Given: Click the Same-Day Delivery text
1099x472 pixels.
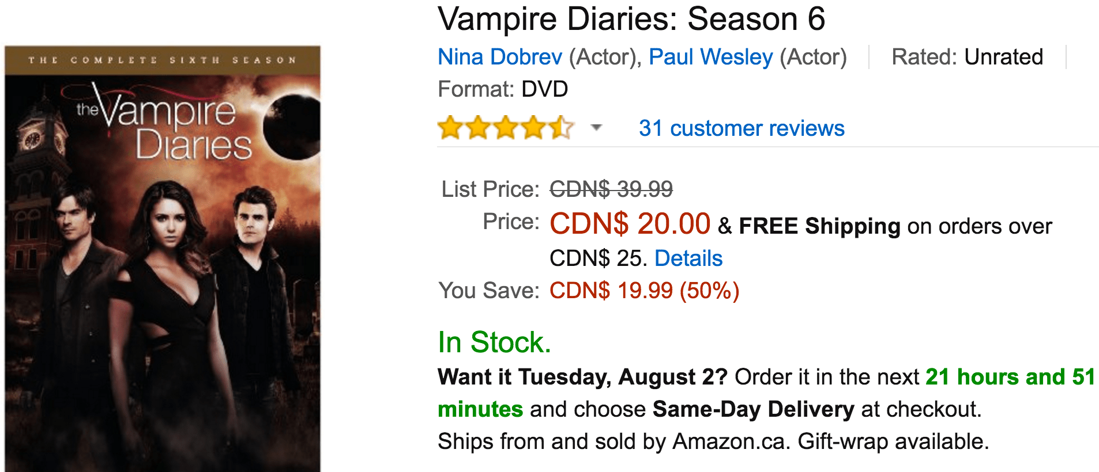Looking at the screenshot, I should pos(753,409).
